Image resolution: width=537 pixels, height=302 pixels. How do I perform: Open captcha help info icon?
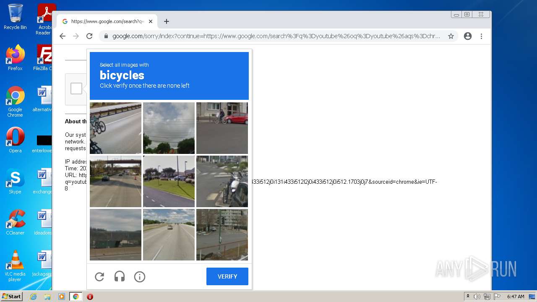tap(140, 277)
